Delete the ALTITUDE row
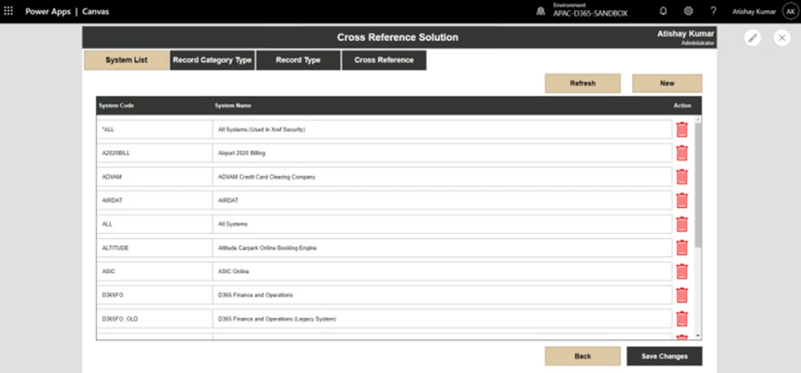The height and width of the screenshot is (373, 801). (682, 248)
